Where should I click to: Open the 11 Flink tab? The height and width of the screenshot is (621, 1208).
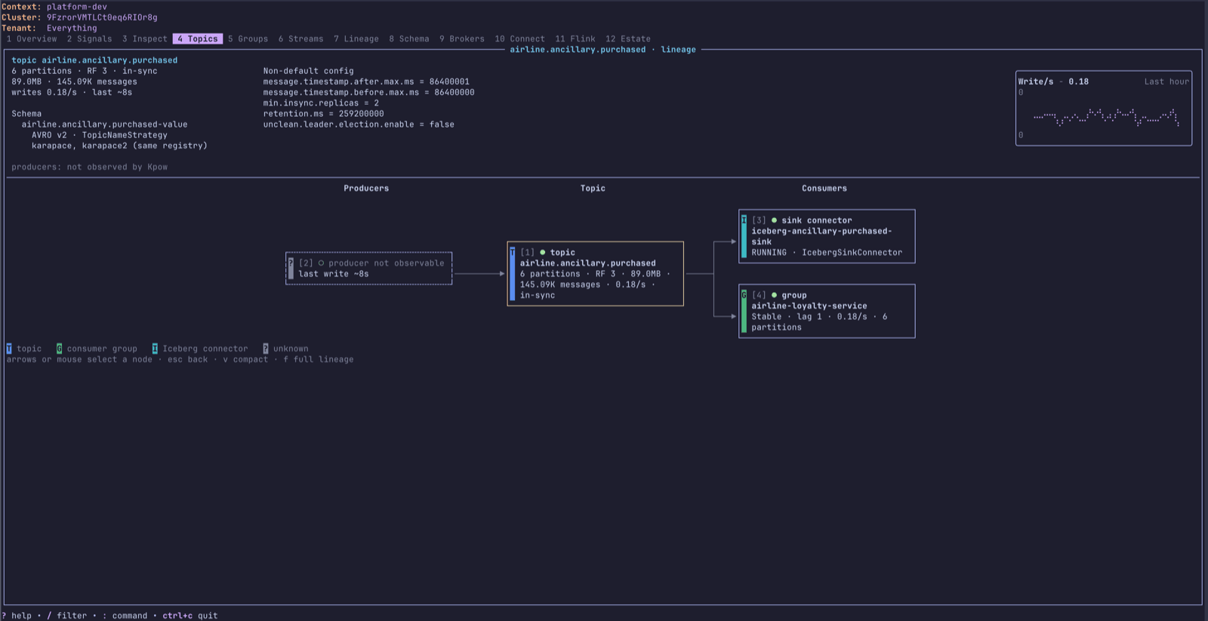575,39
